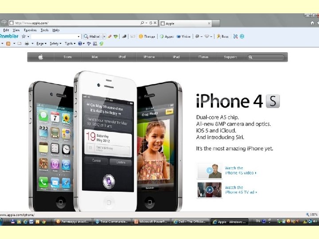Expand the dropdown next to Найти button
This screenshot has width=319, height=239.
[x=104, y=37]
